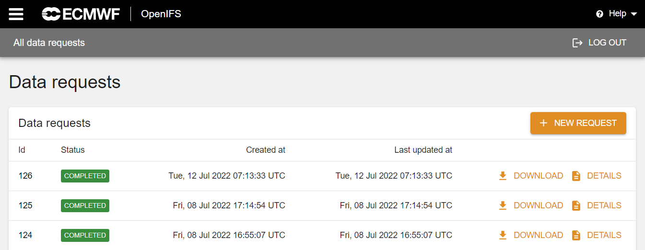Click the plus icon on NEW REQUEST

point(543,123)
